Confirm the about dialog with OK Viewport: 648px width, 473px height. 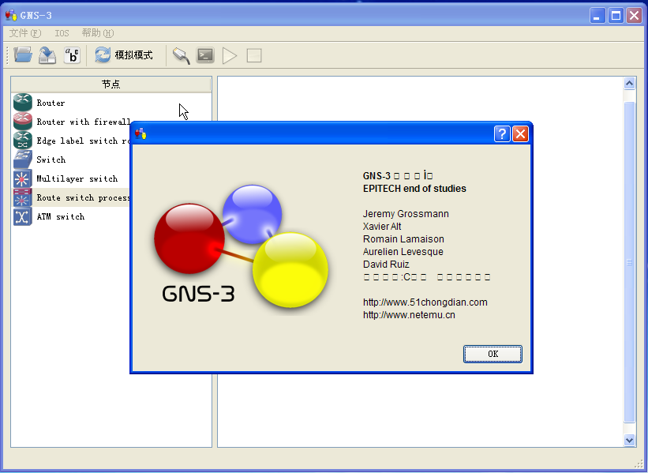pyautogui.click(x=493, y=354)
